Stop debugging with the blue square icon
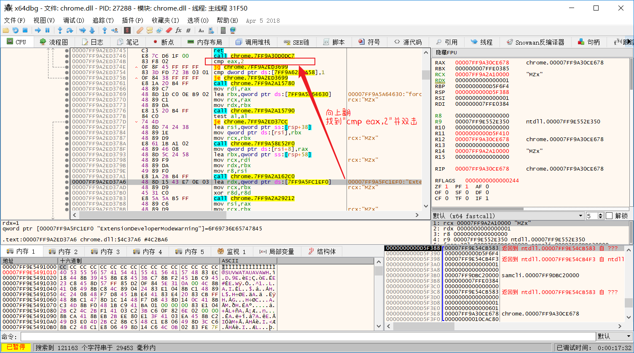Image resolution: width=634 pixels, height=353 pixels. point(25,30)
